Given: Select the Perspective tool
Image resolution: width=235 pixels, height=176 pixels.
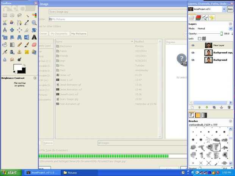Looking at the screenshot, I should click(x=19, y=37).
